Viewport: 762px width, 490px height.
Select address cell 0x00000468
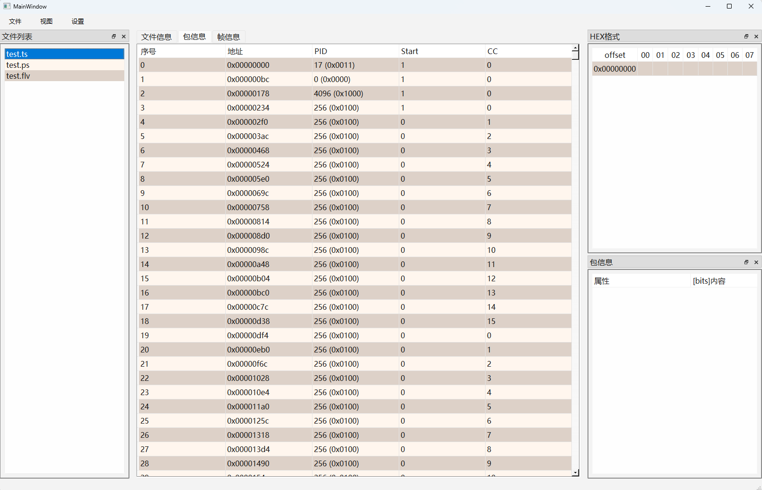(268, 150)
